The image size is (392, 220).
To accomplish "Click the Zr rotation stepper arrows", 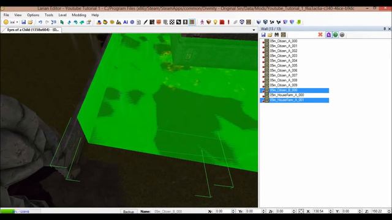I will 294,211.
